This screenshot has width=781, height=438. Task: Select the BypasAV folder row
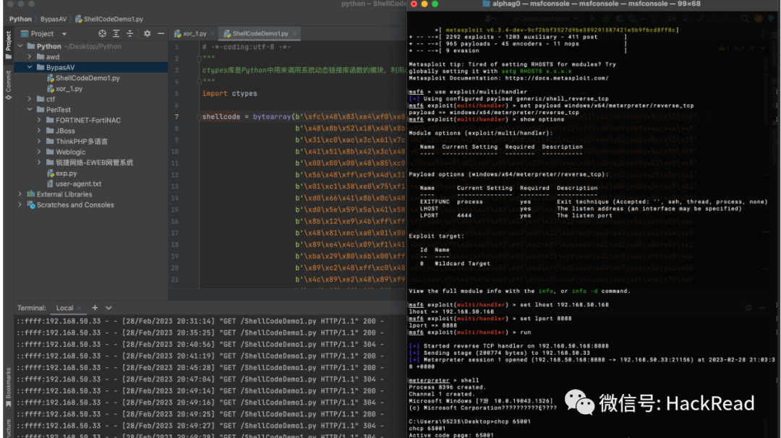pos(90,67)
